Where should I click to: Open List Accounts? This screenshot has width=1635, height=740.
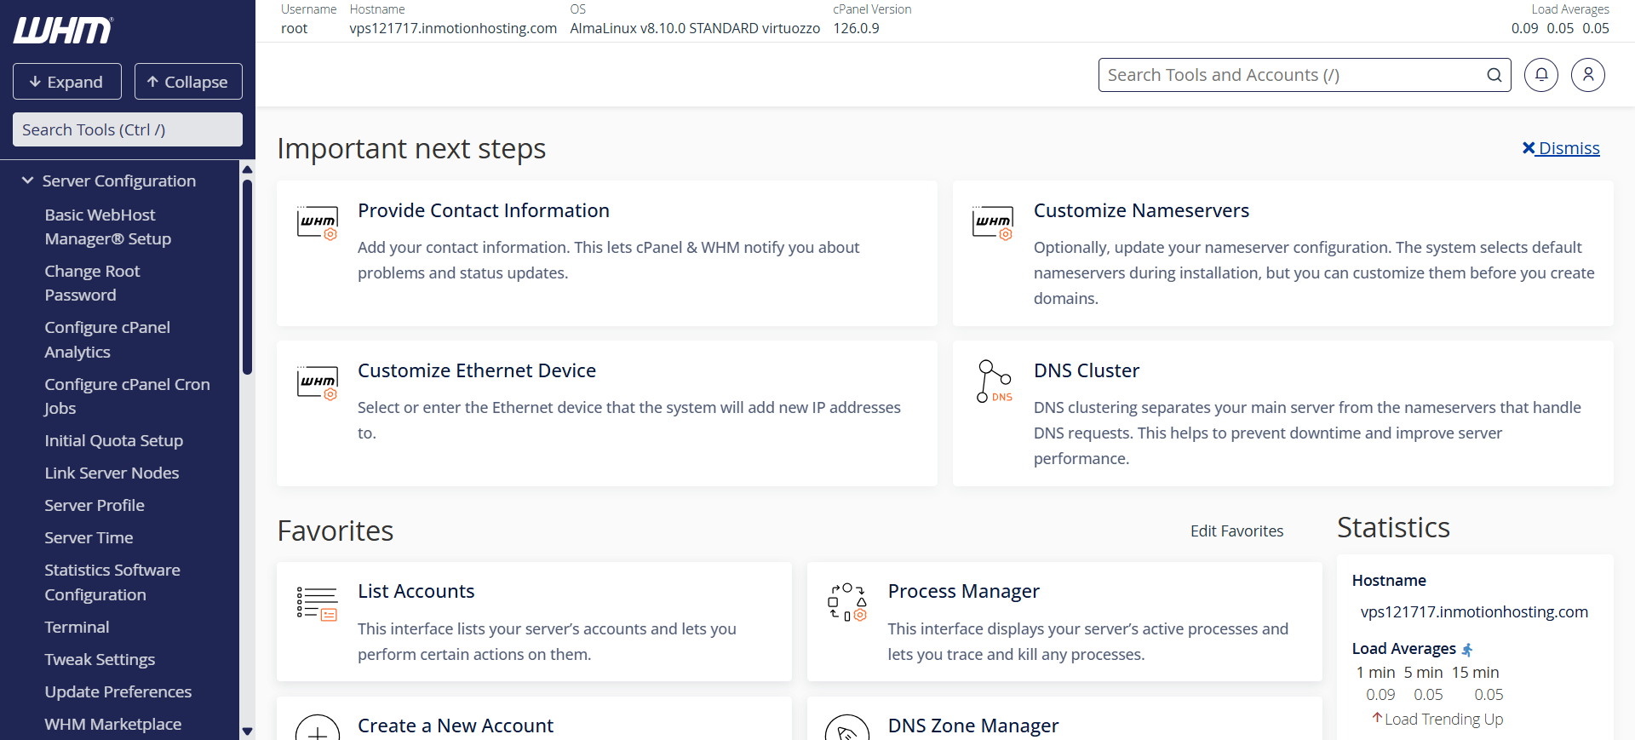[x=416, y=591]
